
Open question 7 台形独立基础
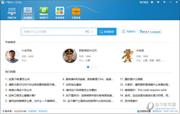72,85
